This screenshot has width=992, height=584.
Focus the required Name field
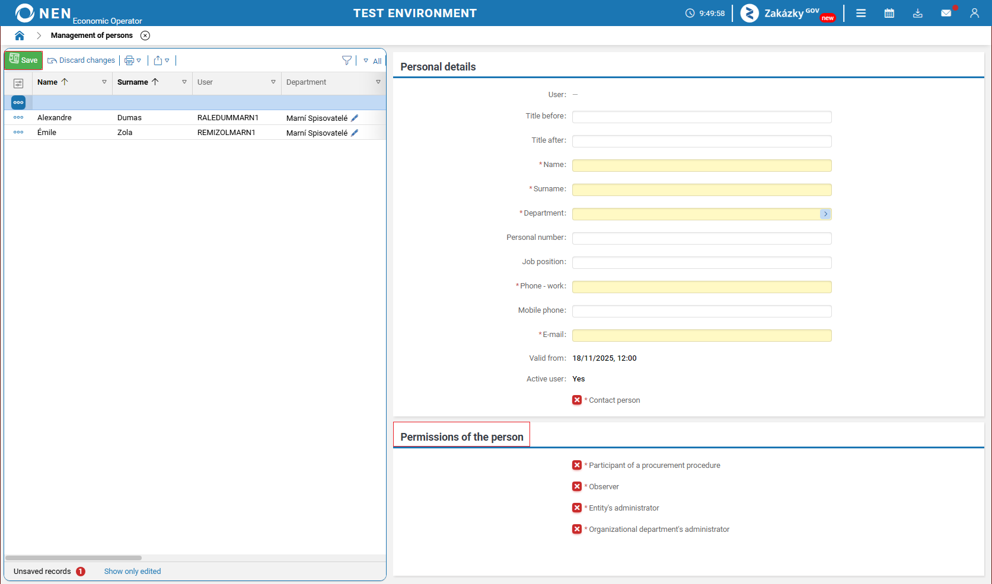tap(701, 165)
